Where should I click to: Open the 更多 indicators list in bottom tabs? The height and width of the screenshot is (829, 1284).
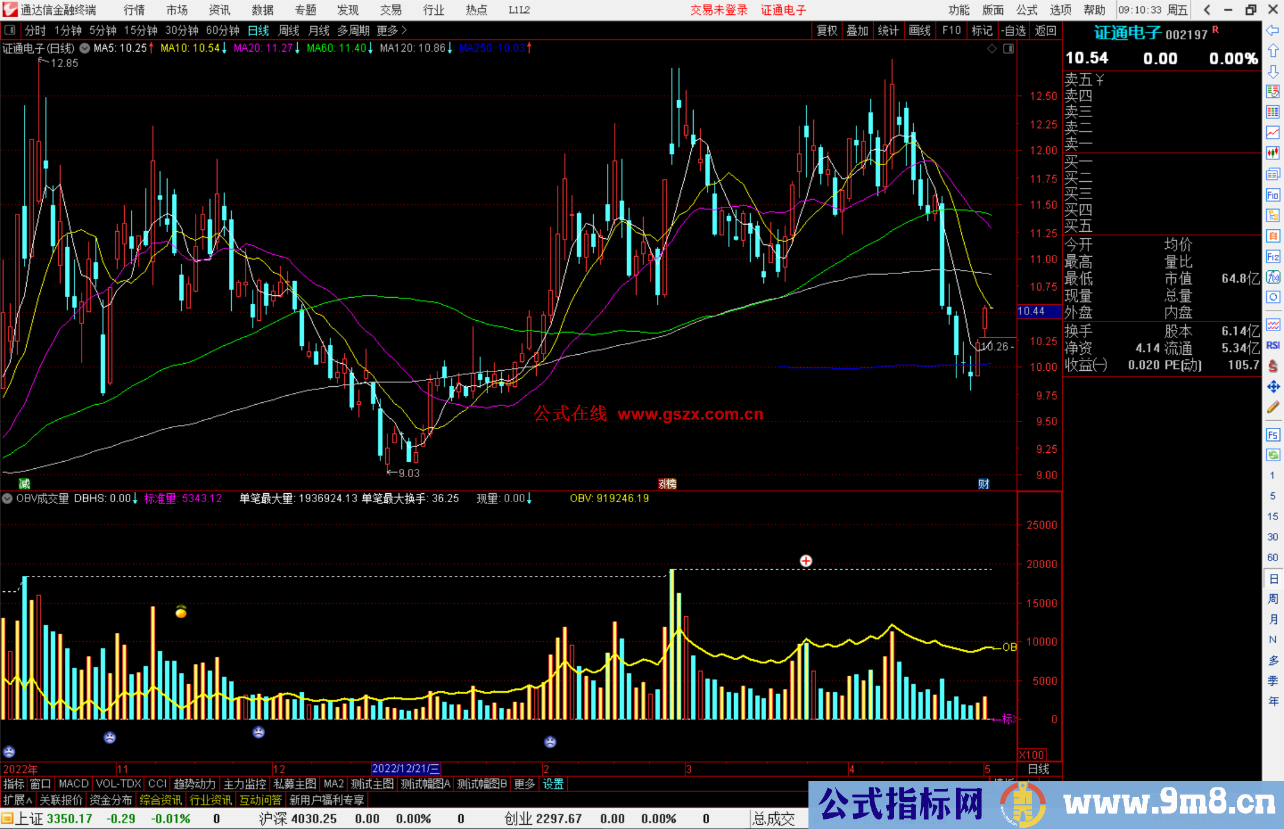coord(524,784)
